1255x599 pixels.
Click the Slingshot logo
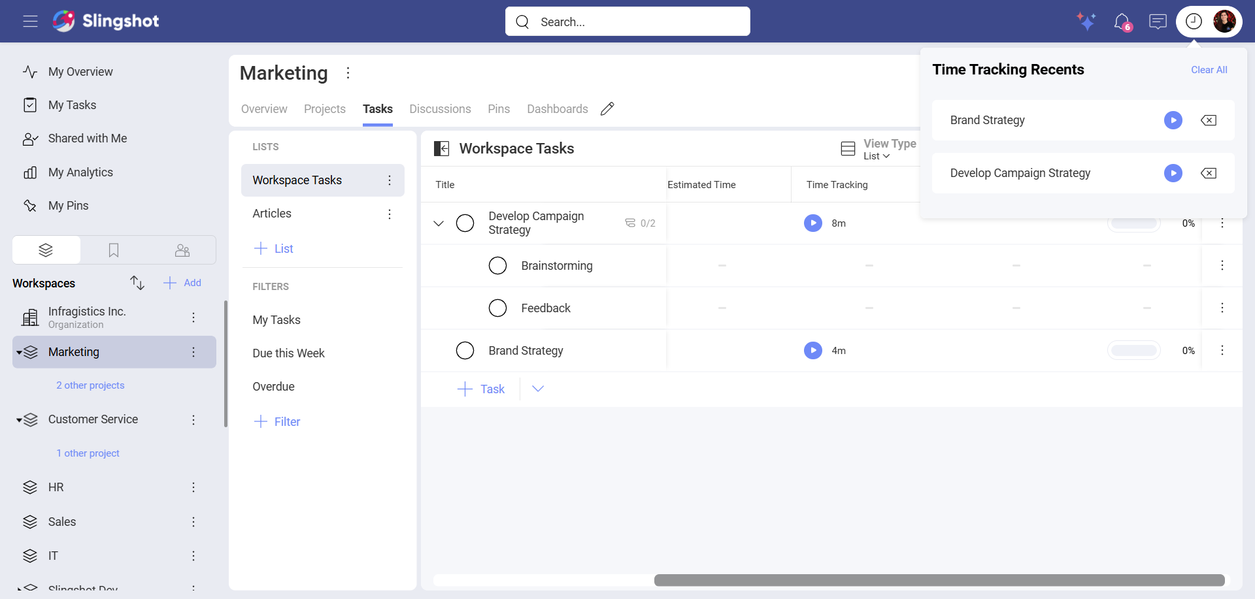click(106, 21)
